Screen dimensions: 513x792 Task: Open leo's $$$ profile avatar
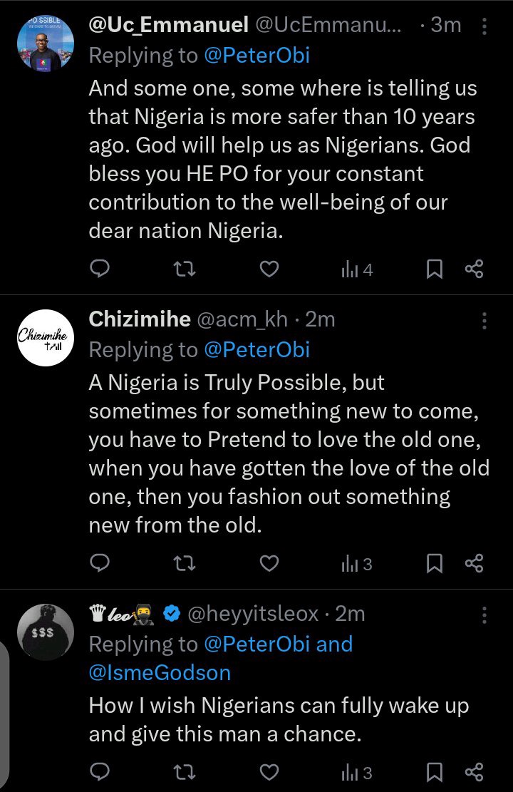pyautogui.click(x=45, y=632)
